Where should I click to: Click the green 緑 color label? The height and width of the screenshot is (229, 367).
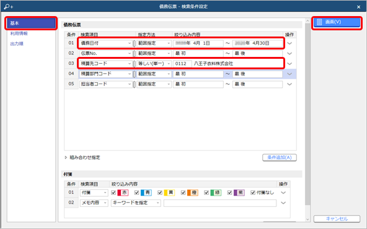tap(216, 192)
